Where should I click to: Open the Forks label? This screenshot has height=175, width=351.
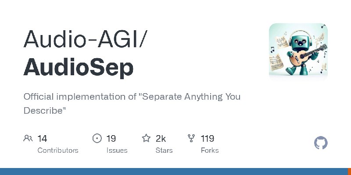point(210,150)
